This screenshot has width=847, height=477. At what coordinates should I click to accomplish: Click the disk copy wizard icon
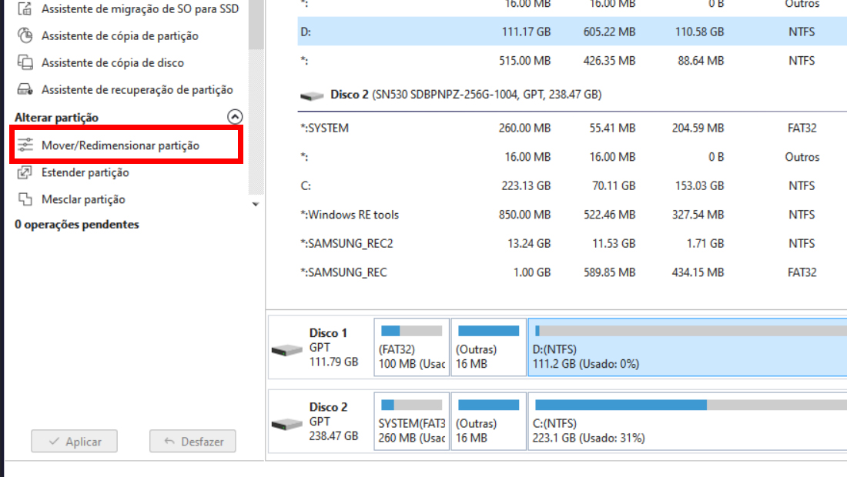25,62
